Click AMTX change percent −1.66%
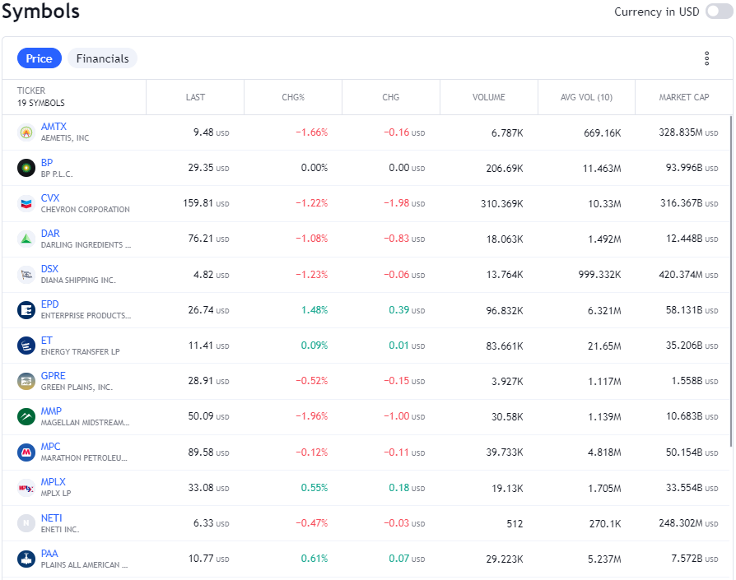This screenshot has width=736, height=580. (x=312, y=132)
